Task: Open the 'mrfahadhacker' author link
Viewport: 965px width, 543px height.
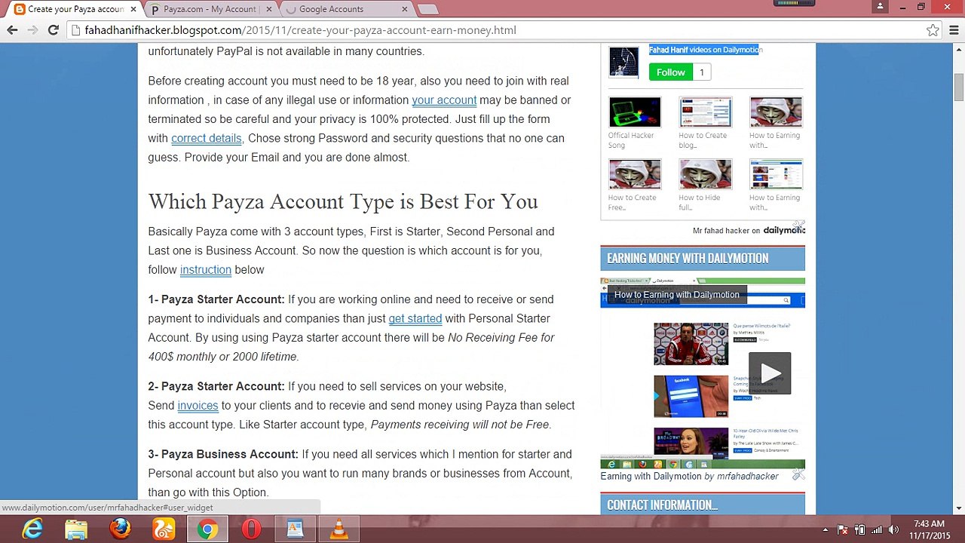Action: click(x=748, y=476)
